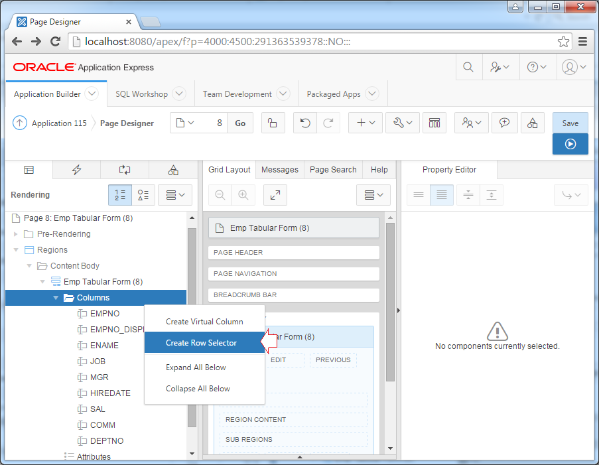Image resolution: width=599 pixels, height=465 pixels.
Task: Reload the page with refresh icon
Action: click(56, 41)
